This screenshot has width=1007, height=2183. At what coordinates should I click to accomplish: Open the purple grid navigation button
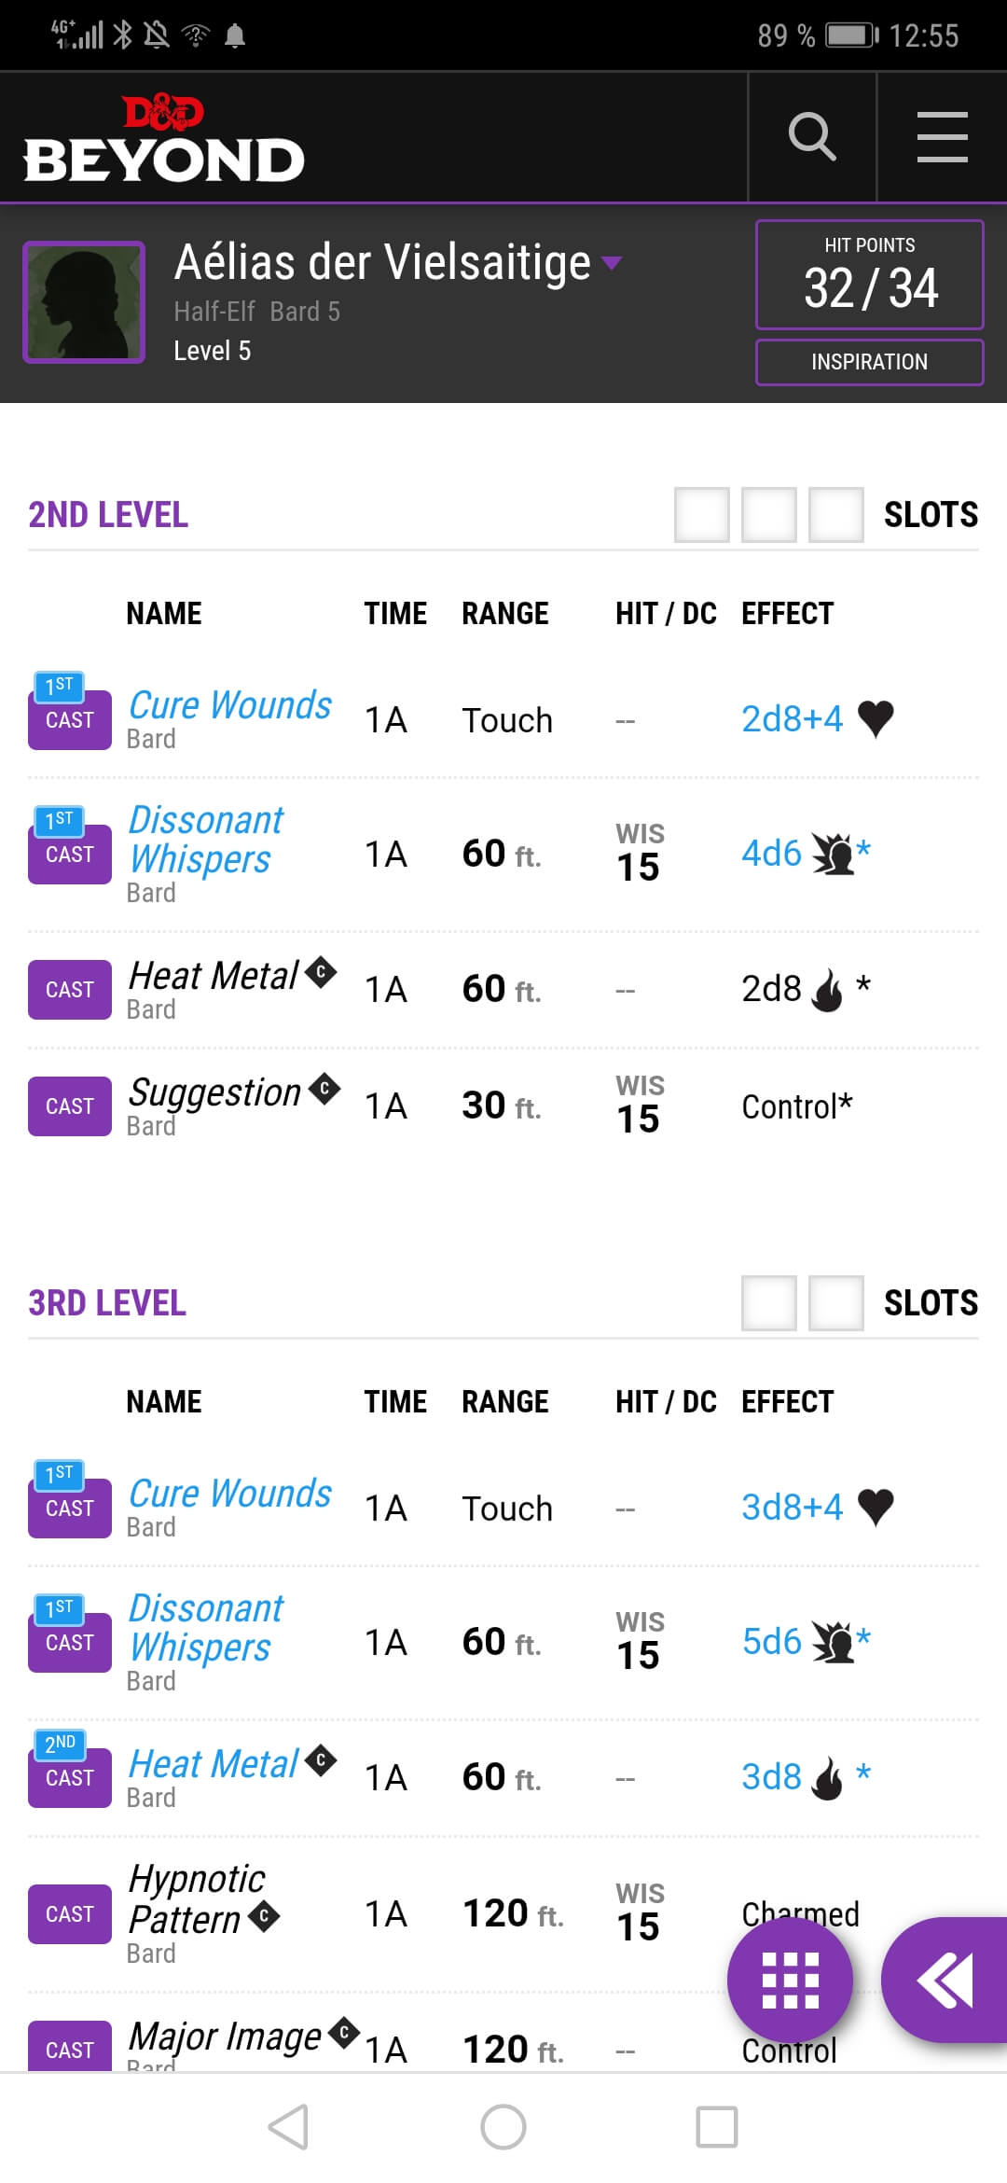click(x=790, y=1980)
